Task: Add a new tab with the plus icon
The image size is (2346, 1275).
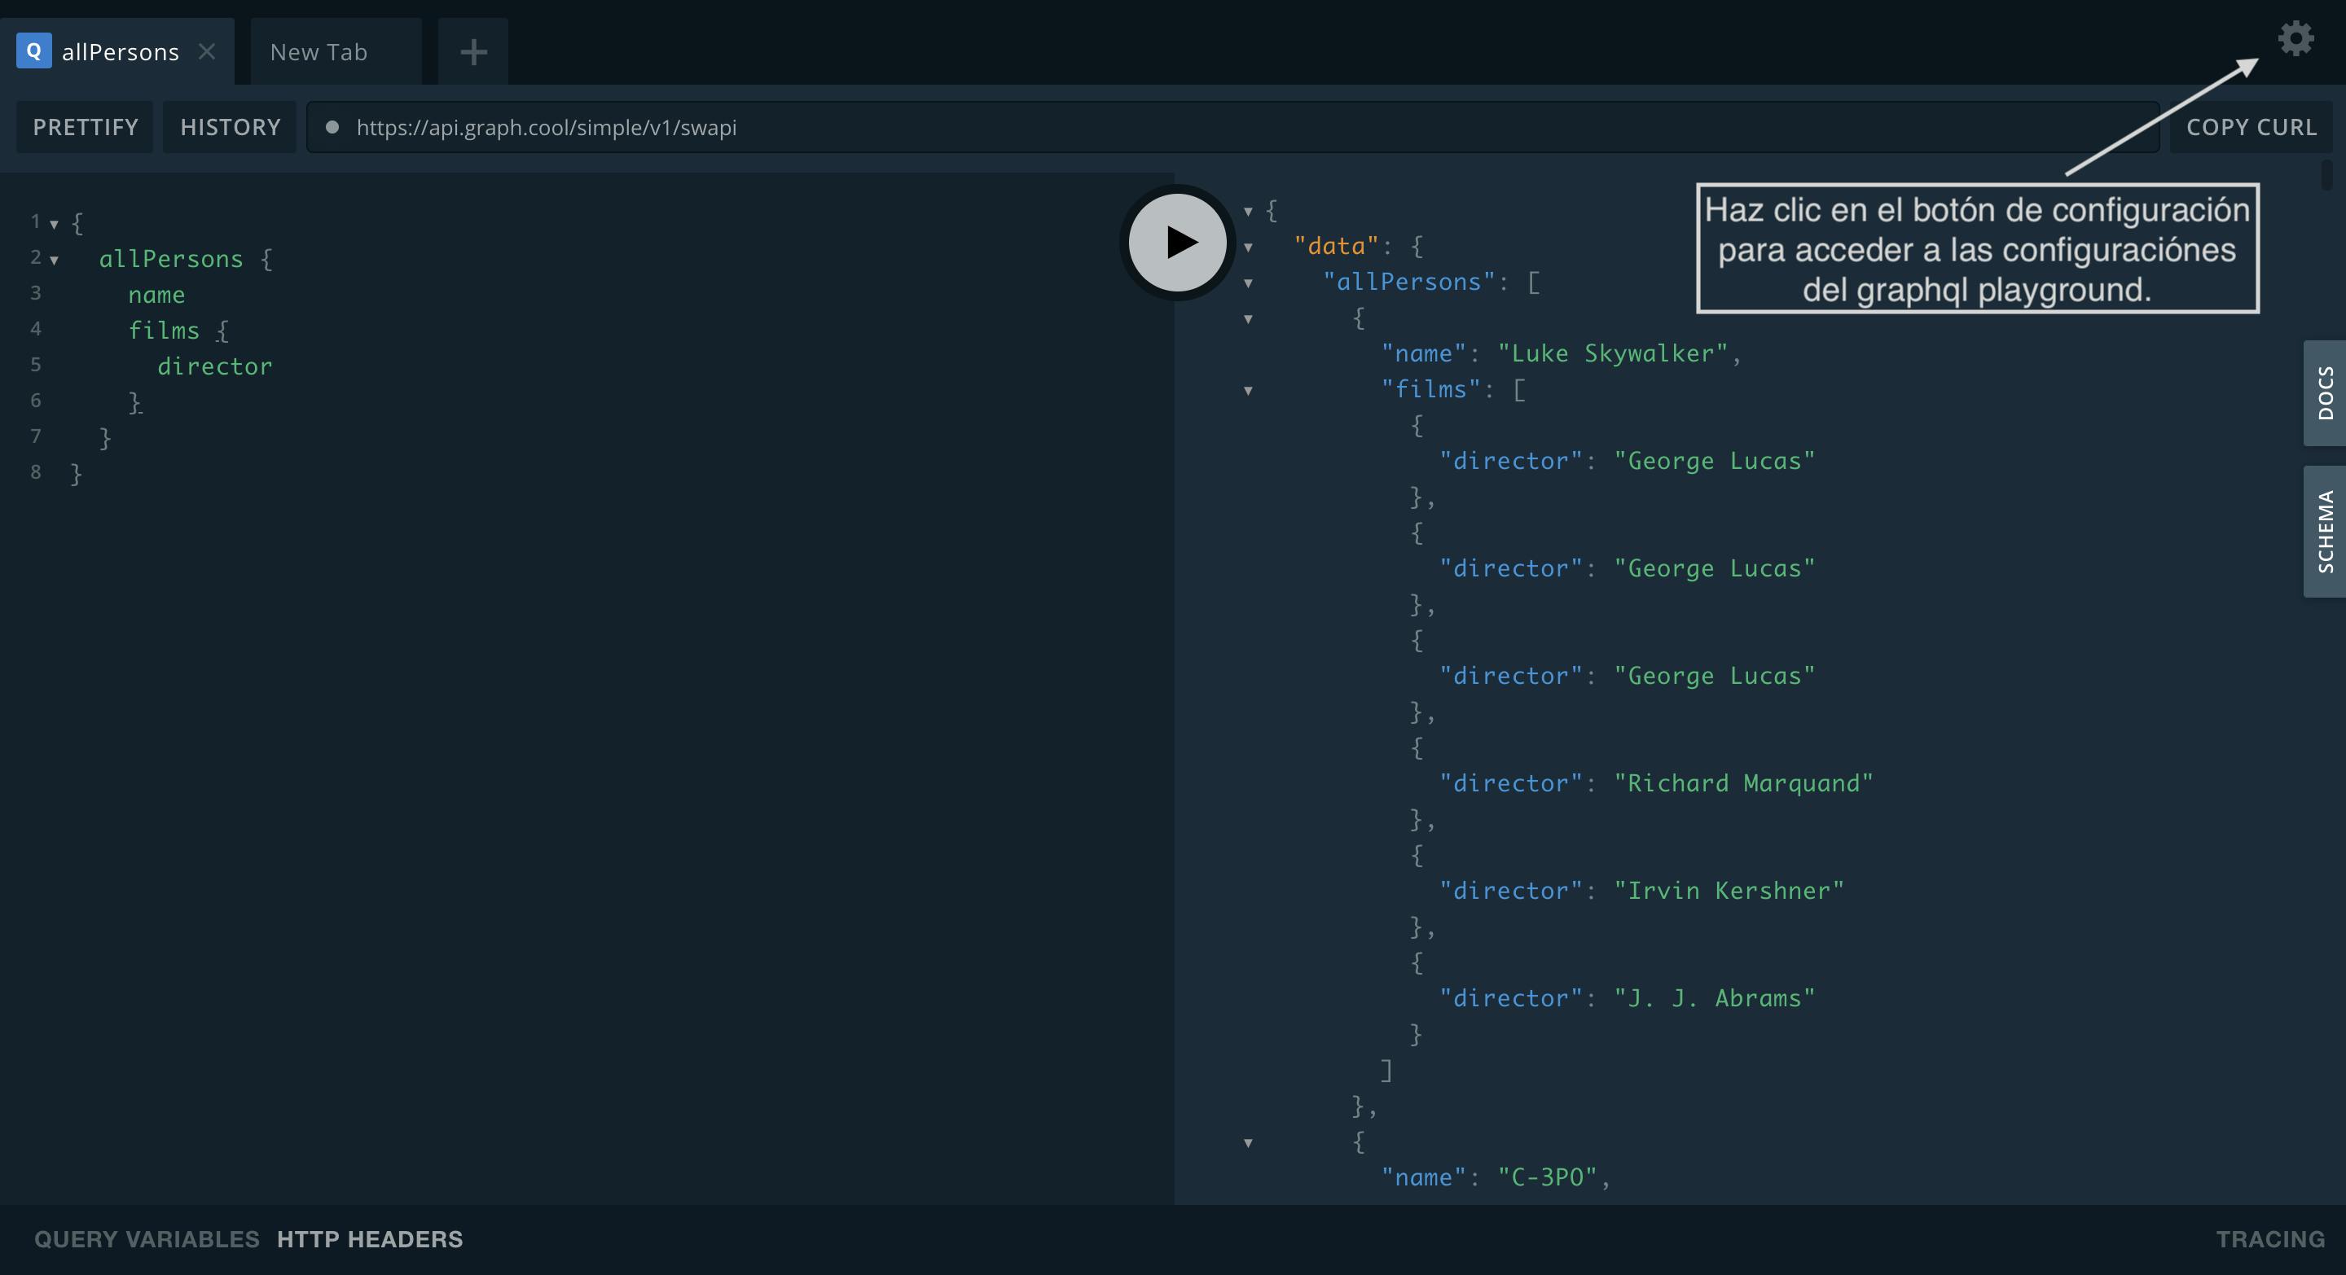Action: pos(472,52)
